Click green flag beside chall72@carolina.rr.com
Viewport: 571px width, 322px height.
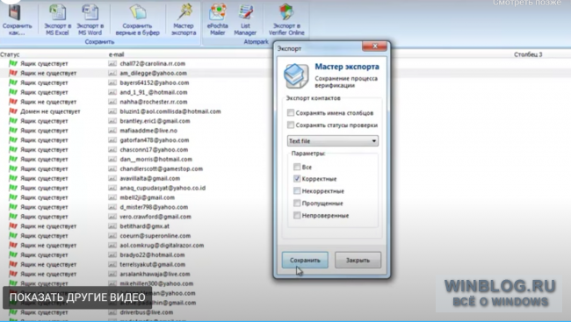click(13, 63)
